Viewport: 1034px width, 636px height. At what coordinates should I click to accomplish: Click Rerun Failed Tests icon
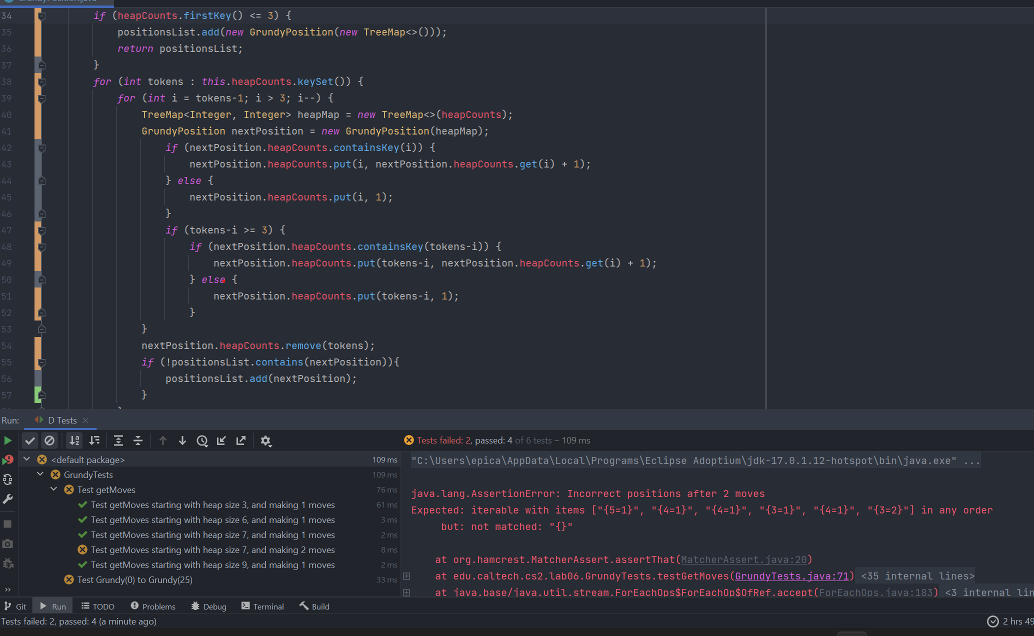point(7,459)
